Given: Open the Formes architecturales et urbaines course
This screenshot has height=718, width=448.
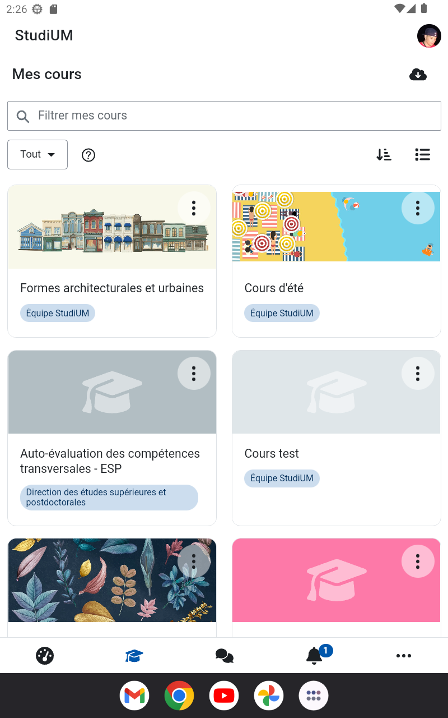Looking at the screenshot, I should point(112,288).
